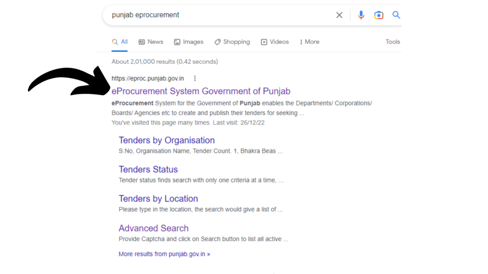Open eProcurement System Government of Punjab link
The width and height of the screenshot is (488, 274).
coord(201,91)
